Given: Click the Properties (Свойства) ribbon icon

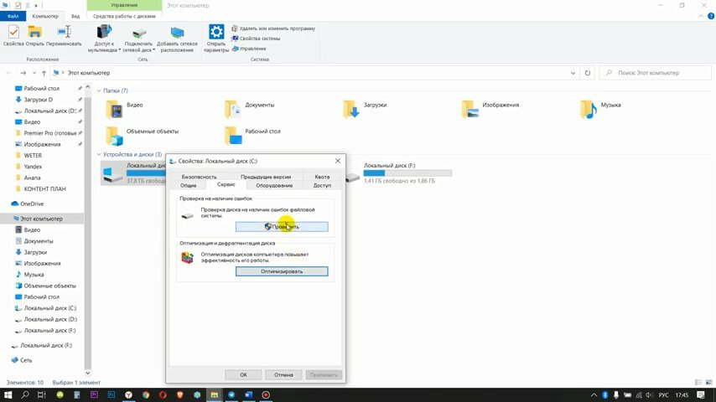Looking at the screenshot, I should click(13, 35).
